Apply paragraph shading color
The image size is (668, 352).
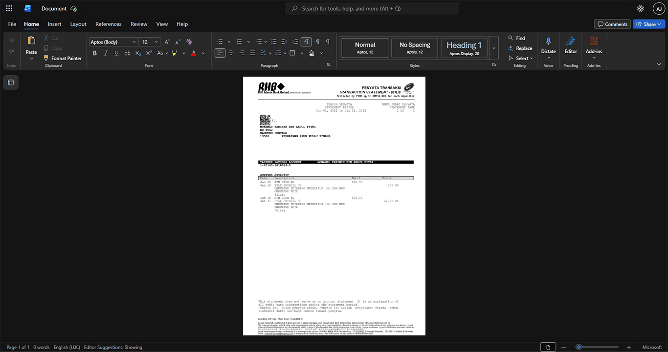pos(312,53)
